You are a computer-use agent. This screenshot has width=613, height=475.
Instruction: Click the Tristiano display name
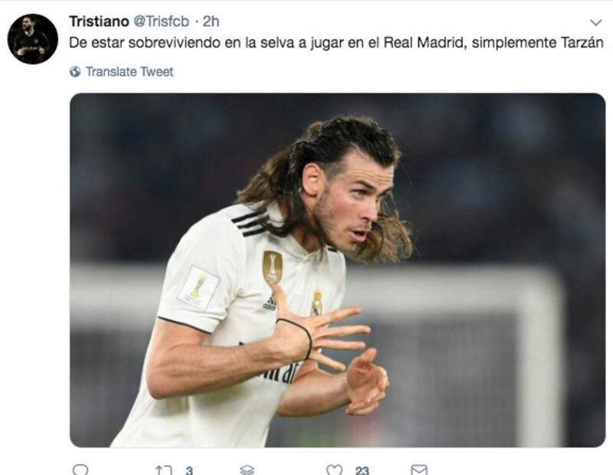tap(99, 21)
